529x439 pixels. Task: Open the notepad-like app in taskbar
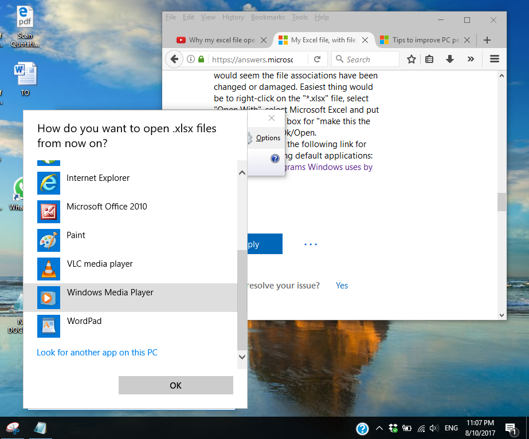click(x=41, y=428)
